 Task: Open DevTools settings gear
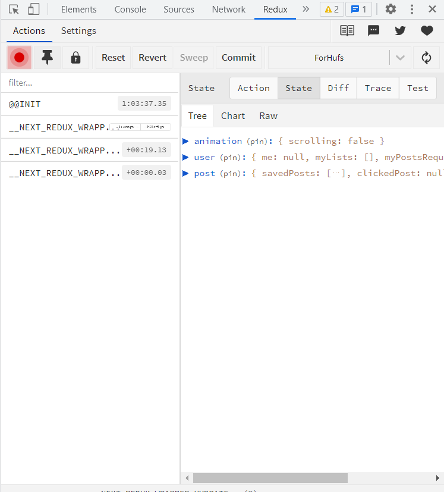click(x=391, y=10)
